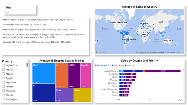The height and width of the screenshot is (105, 188).
Task: Click Germany Medium bar segment 1.2K
Action: coord(128,83)
